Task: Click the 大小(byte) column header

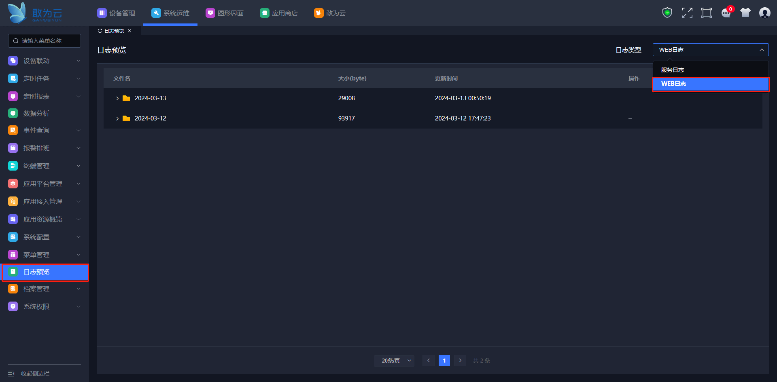Action: [x=352, y=78]
